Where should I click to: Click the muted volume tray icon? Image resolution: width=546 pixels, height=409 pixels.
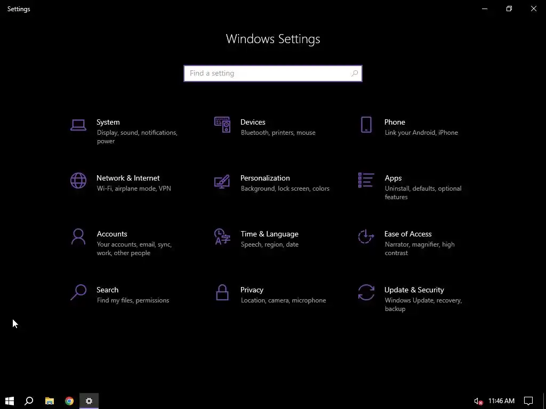coord(478,402)
